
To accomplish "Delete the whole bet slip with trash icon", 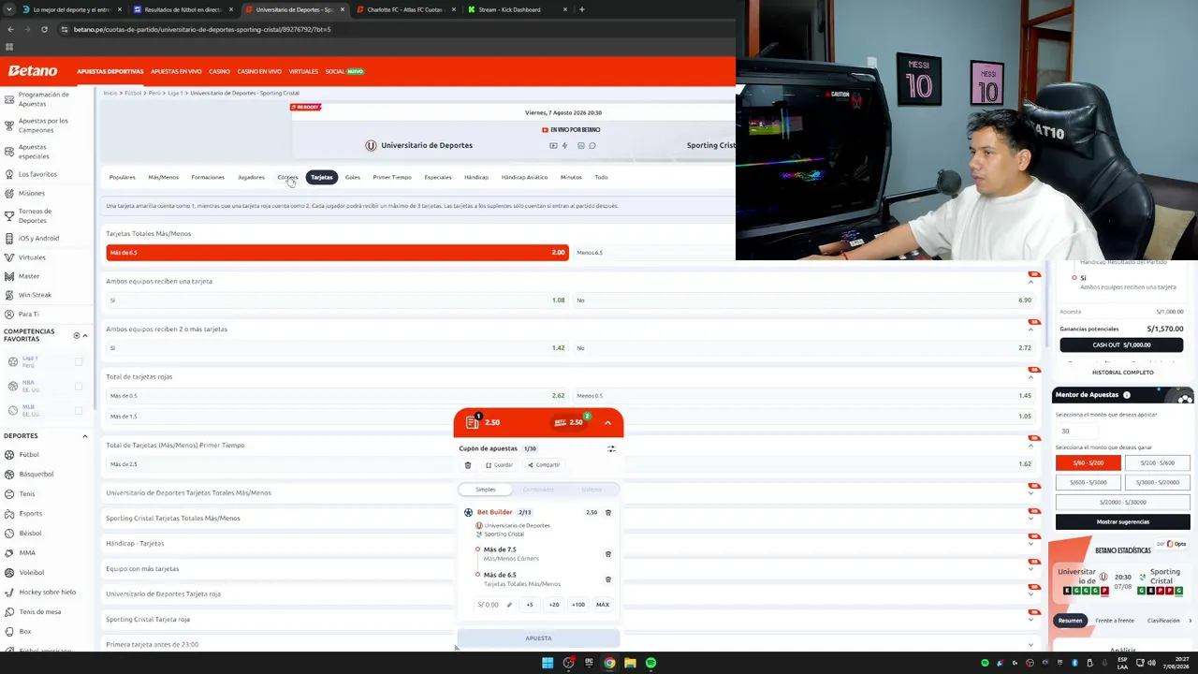I will (468, 465).
